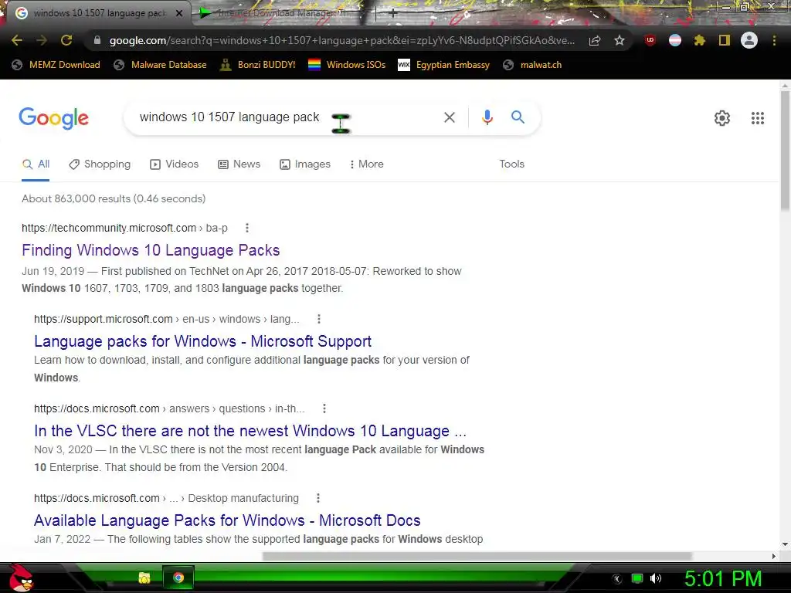Screen dimensions: 791x593
Task: Close the windows 10 1507 language pack tab
Action: pos(179,13)
